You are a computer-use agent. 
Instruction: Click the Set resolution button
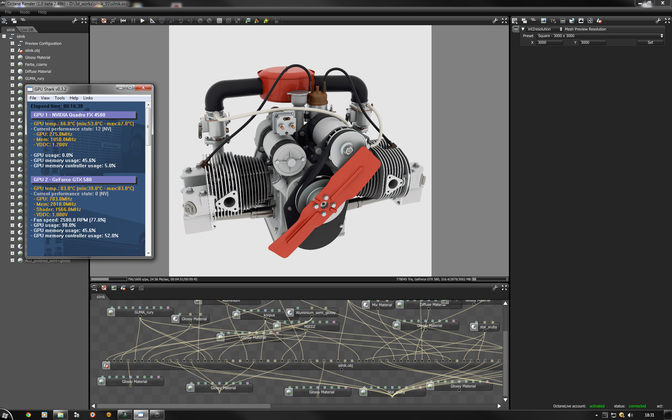(650, 42)
